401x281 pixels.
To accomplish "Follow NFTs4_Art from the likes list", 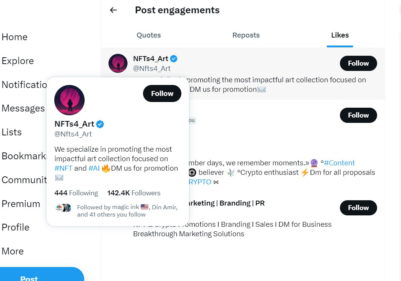I will pyautogui.click(x=358, y=63).
